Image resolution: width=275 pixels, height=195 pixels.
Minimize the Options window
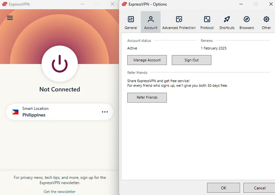(x=241, y=4)
